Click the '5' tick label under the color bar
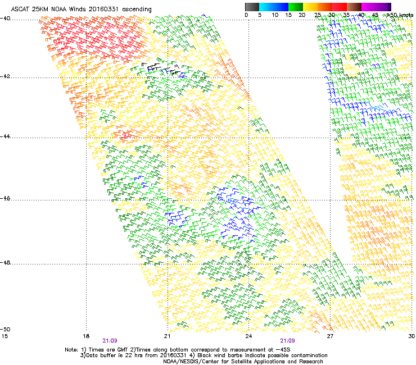Screen dimensions: 416x365 (x=260, y=15)
